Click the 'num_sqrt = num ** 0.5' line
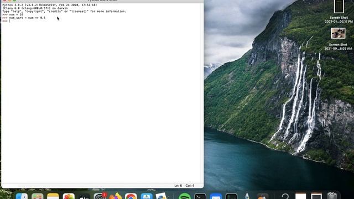 [24, 18]
